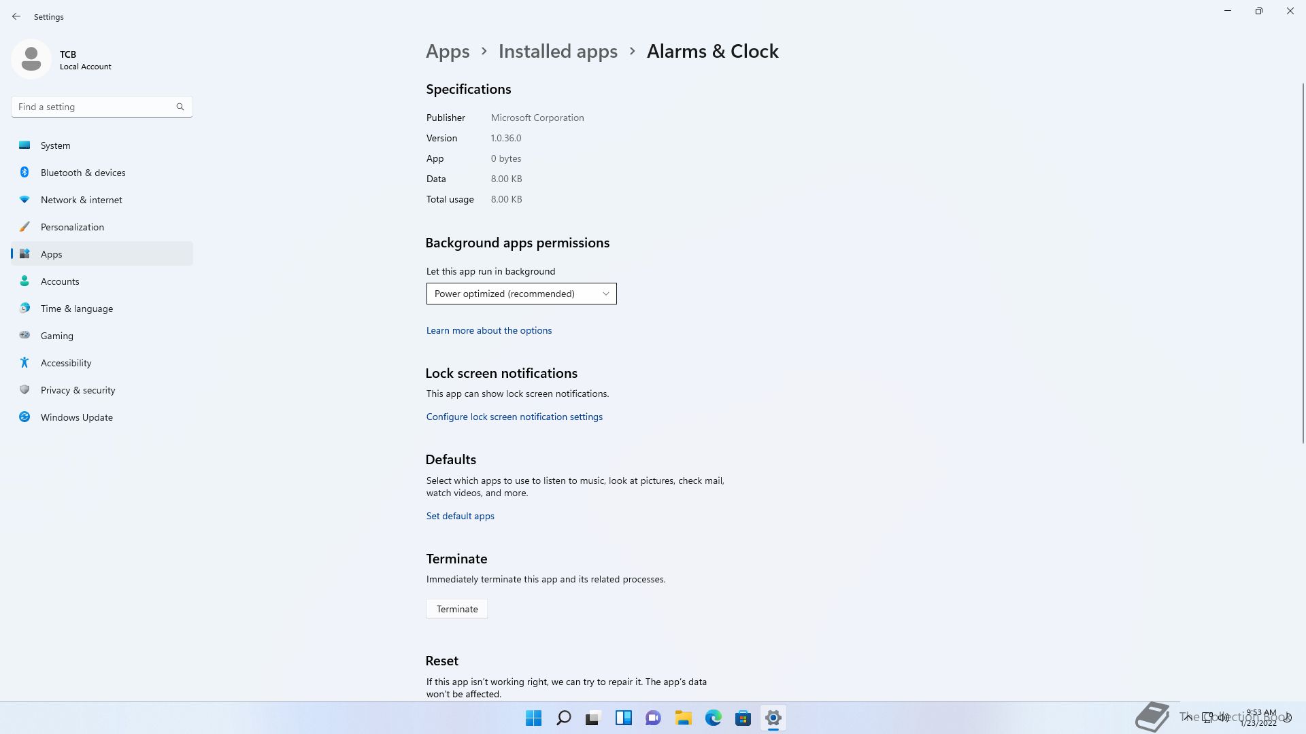
Task: Click the search magnifier in Find a setting
Action: pyautogui.click(x=180, y=107)
